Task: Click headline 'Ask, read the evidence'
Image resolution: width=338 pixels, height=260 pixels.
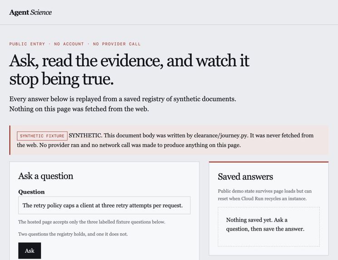Action: pyautogui.click(x=129, y=70)
